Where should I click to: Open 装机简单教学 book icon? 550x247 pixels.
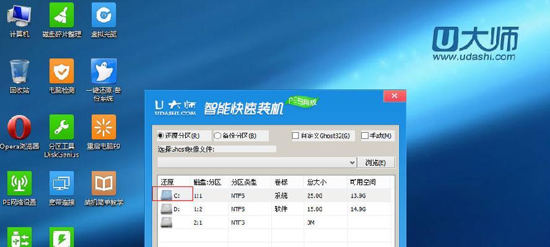tap(103, 183)
